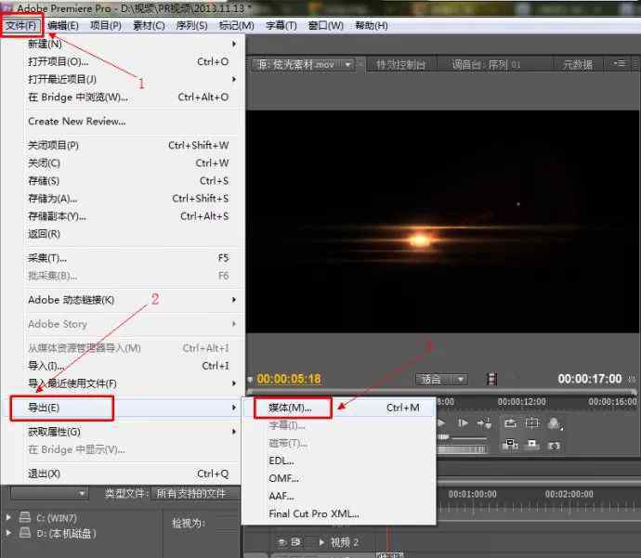Choose 在 Bridge 中浏览(W)... entry
The width and height of the screenshot is (641, 558).
tap(132, 97)
